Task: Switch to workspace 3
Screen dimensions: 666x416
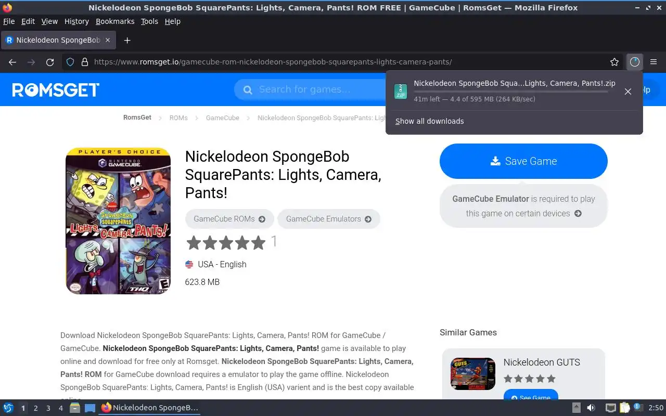Action: pos(48,408)
